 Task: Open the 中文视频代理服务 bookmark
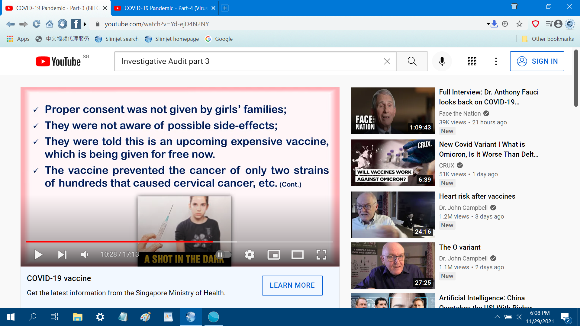pos(62,39)
